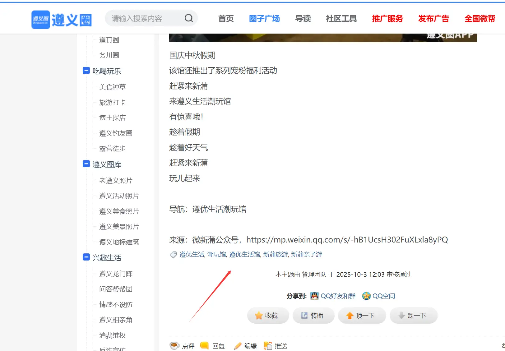Go to 社区工具 in the navigation
This screenshot has width=505, height=351.
point(341,19)
